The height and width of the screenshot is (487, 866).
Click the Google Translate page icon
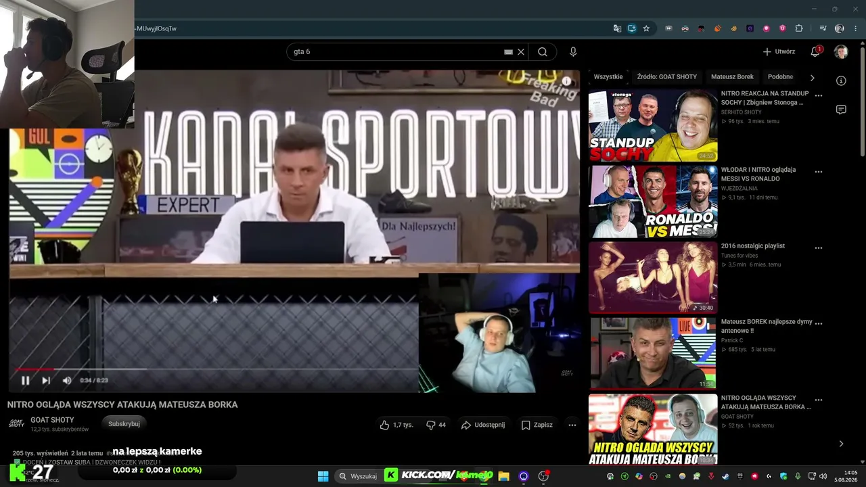pyautogui.click(x=617, y=28)
